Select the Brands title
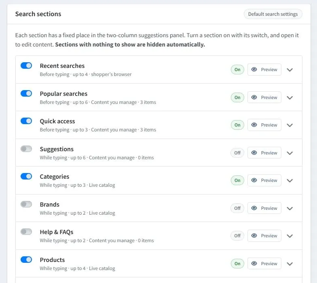This screenshot has width=317, height=283. (49, 205)
